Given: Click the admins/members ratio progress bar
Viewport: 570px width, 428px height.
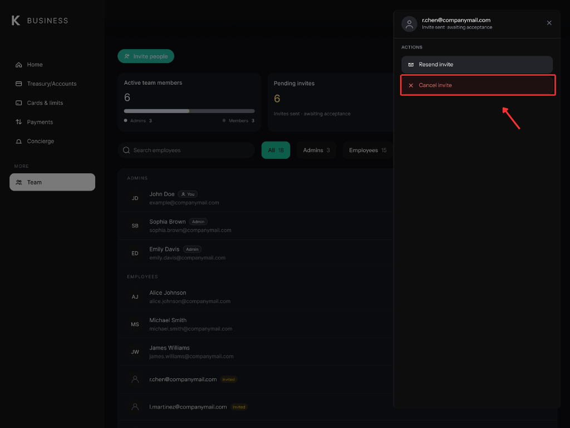Looking at the screenshot, I should tap(189, 111).
